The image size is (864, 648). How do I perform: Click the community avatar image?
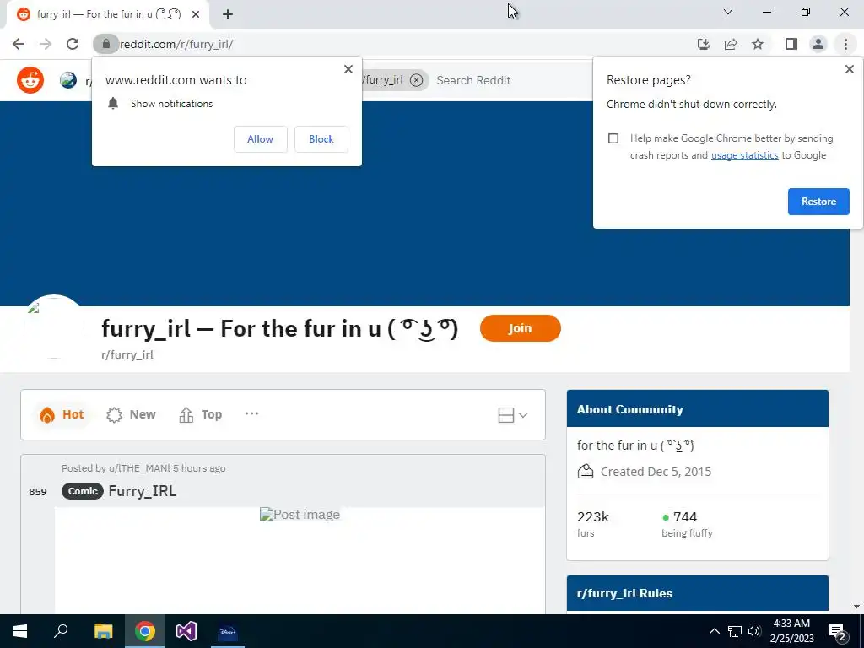pyautogui.click(x=54, y=329)
